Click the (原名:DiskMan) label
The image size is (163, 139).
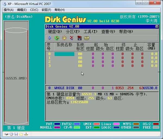(x=19, y=17)
